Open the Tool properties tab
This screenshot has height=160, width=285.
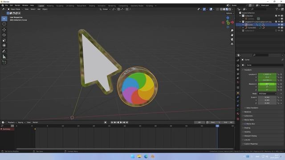[x=238, y=60]
